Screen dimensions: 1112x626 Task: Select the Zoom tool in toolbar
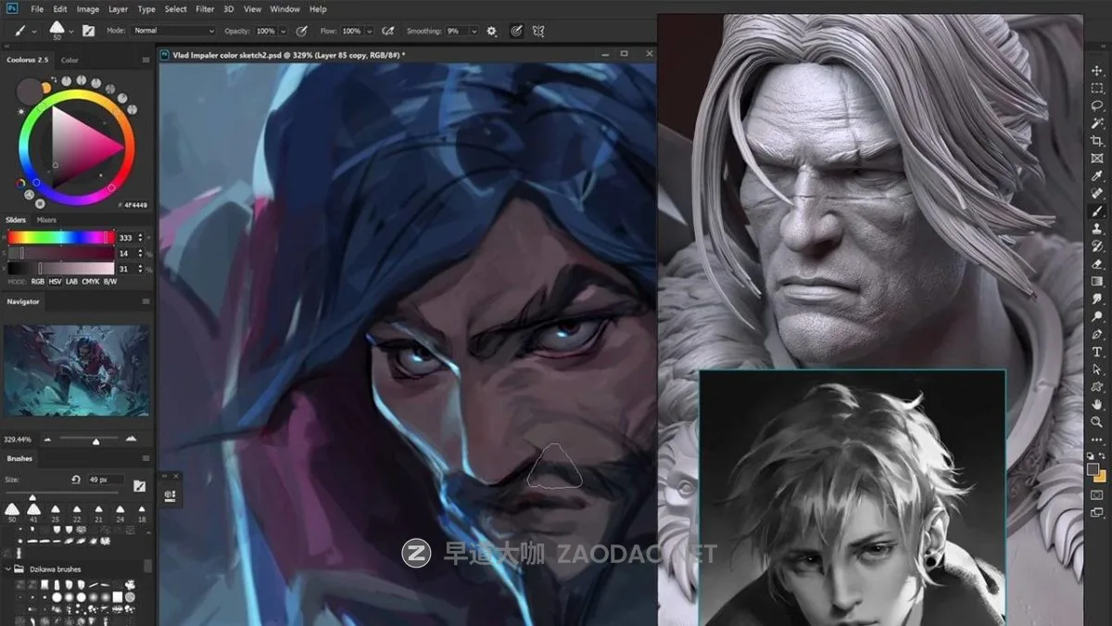point(1097,422)
